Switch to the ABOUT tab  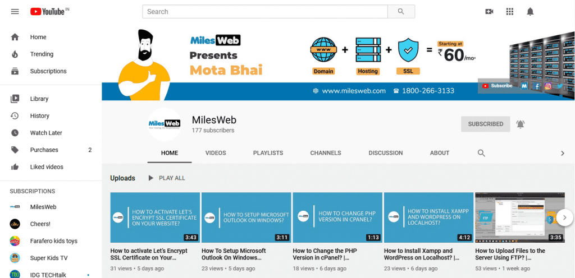[x=440, y=153]
